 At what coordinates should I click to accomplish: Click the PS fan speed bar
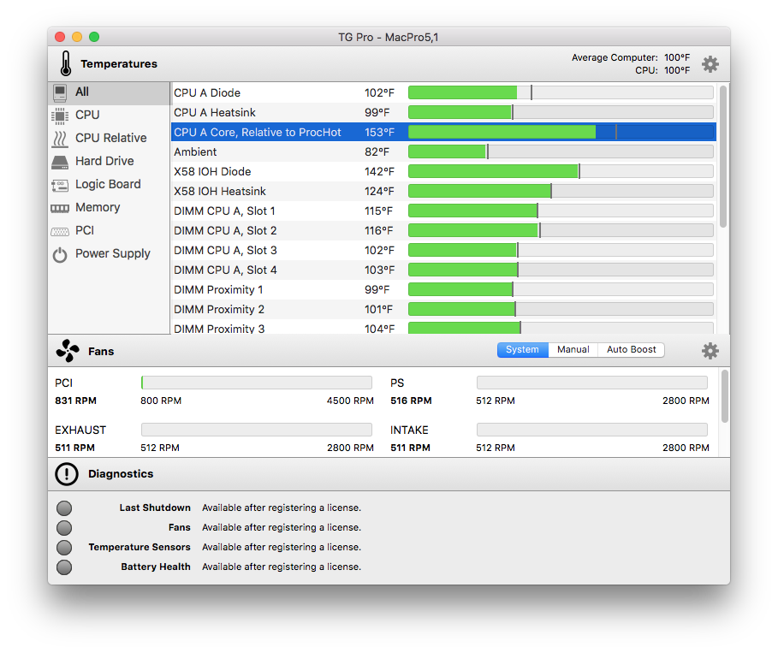pyautogui.click(x=592, y=383)
